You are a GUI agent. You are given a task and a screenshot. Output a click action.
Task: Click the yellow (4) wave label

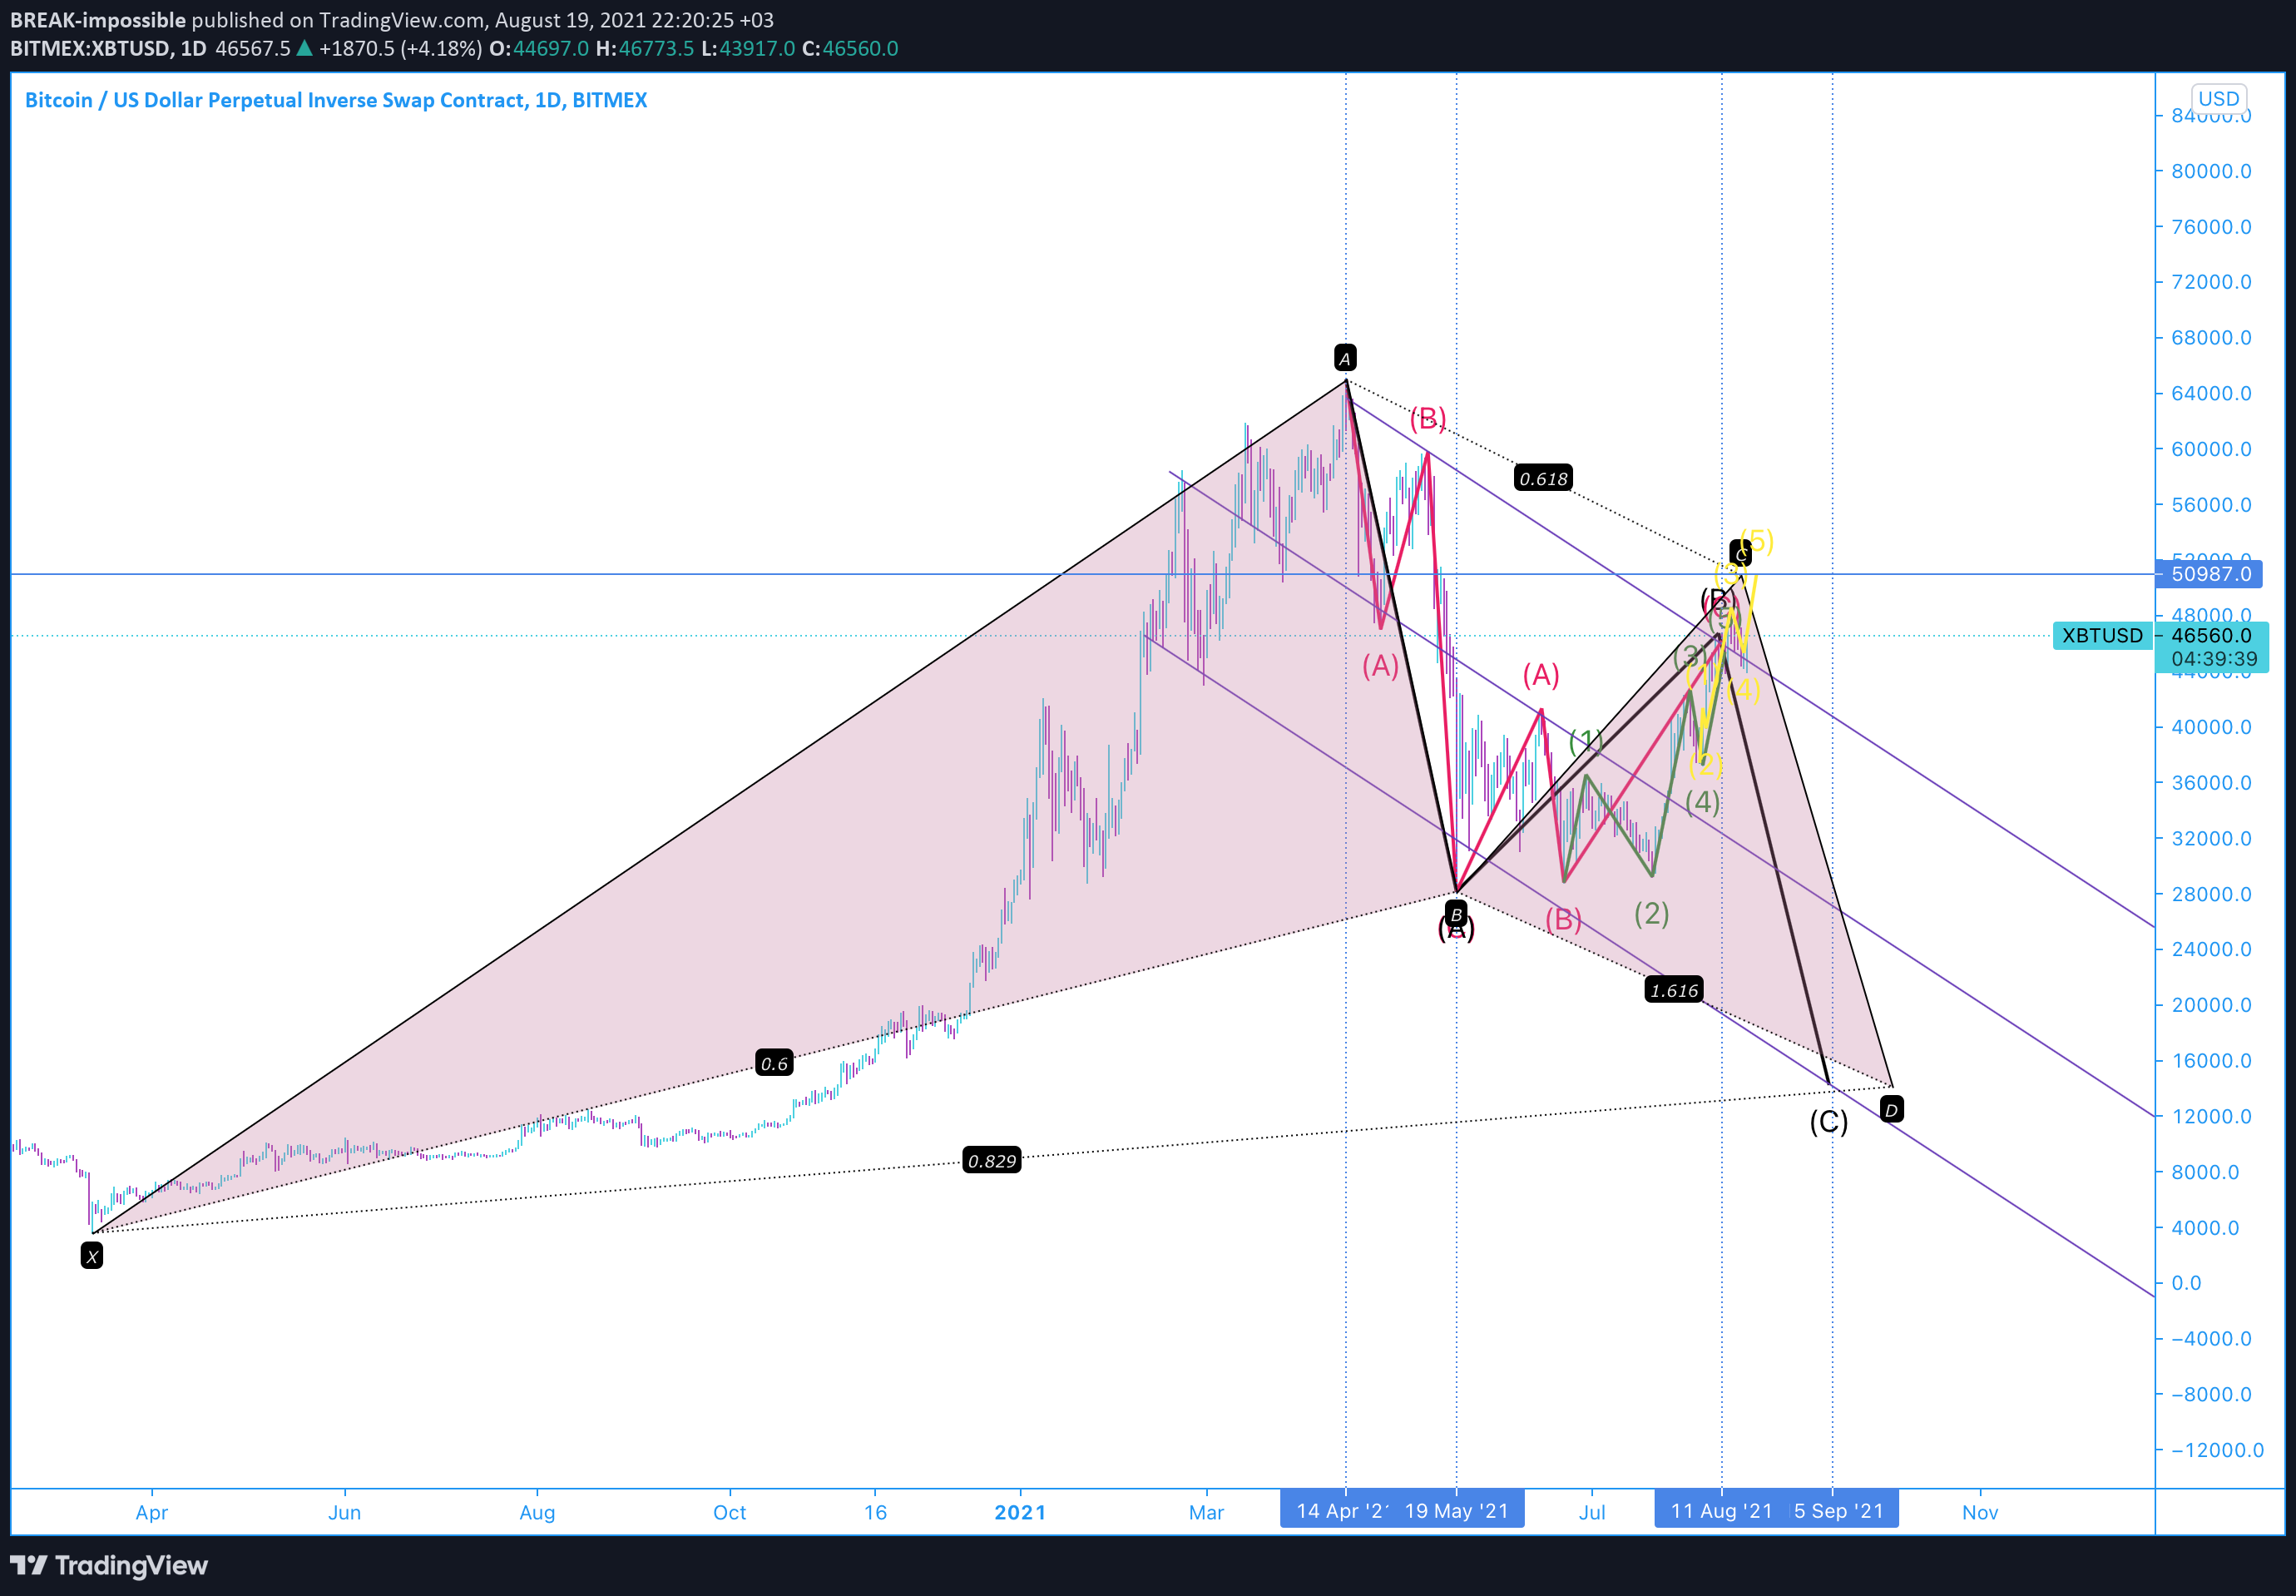(x=1744, y=689)
